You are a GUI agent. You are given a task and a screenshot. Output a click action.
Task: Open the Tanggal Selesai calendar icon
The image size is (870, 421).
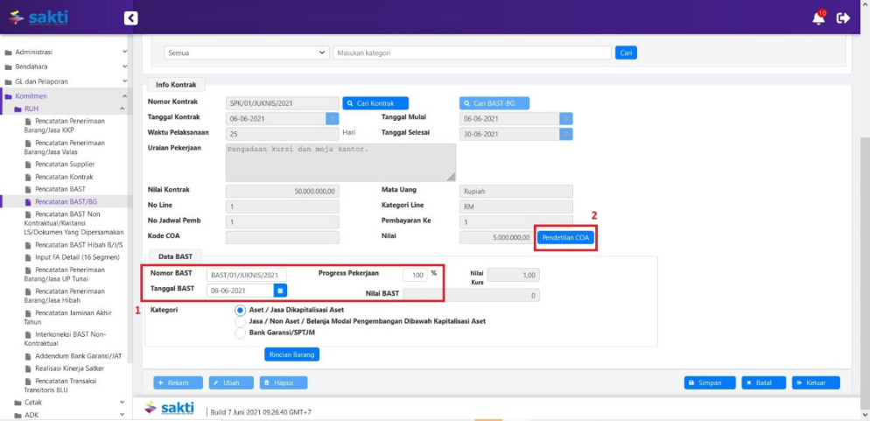[566, 134]
